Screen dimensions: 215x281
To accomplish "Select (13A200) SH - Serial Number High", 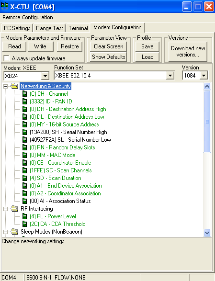I will 68,132.
